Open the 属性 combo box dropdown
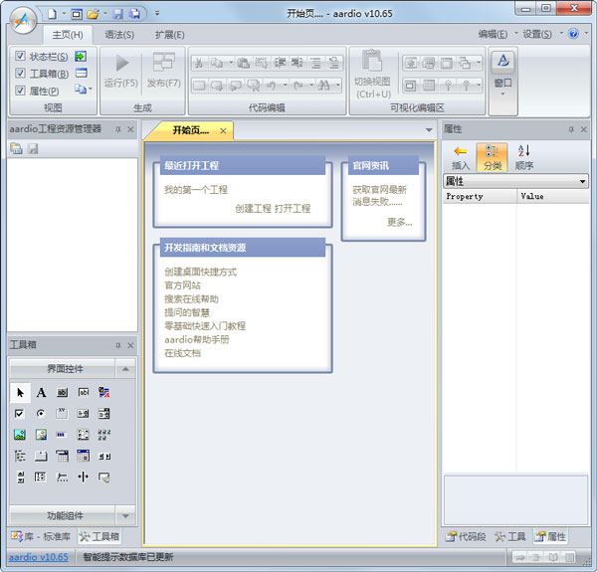The image size is (597, 572). tap(582, 181)
